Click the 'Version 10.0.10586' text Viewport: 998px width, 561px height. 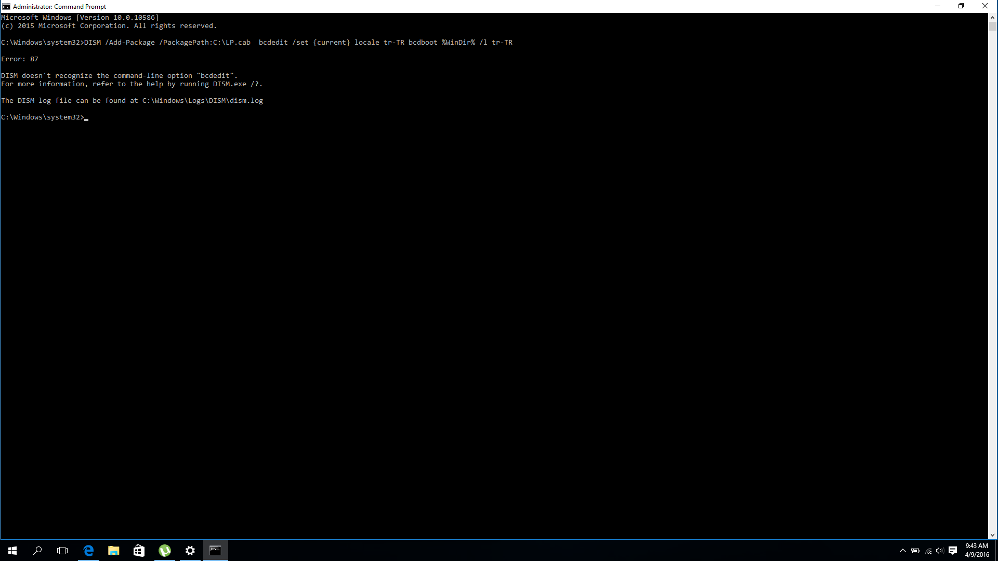coord(117,18)
